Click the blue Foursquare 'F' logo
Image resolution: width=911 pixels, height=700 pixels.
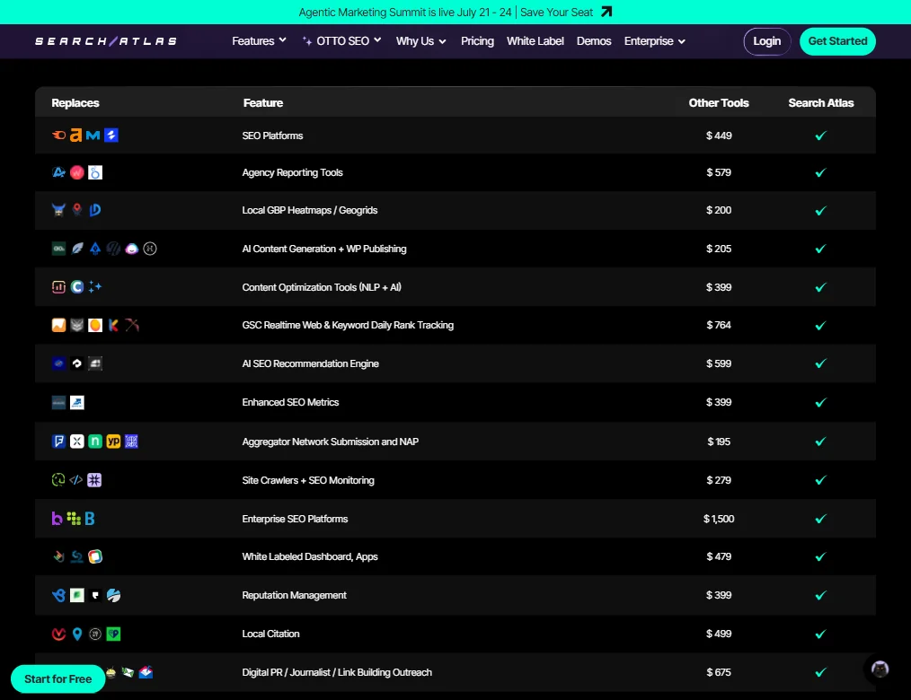click(58, 442)
